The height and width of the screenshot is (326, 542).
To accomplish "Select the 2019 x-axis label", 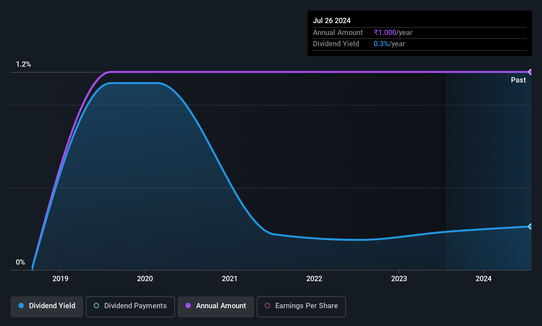I will click(x=60, y=279).
